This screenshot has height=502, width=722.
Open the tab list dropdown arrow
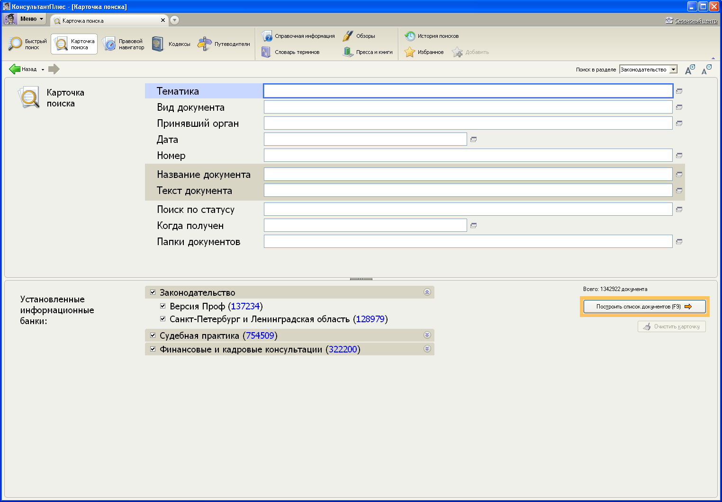pos(174,20)
